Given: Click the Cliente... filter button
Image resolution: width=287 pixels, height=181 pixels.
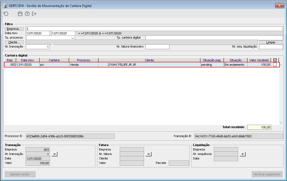Looking at the screenshot, I should point(14,42).
